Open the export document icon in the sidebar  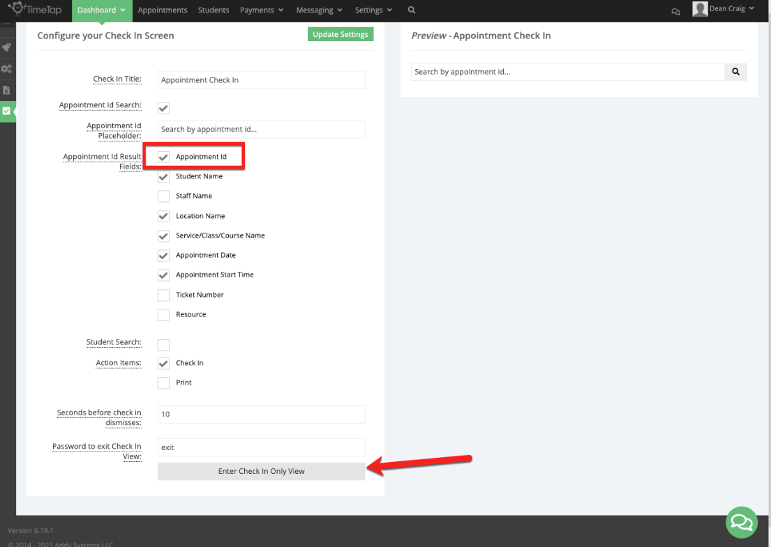pyautogui.click(x=7, y=90)
